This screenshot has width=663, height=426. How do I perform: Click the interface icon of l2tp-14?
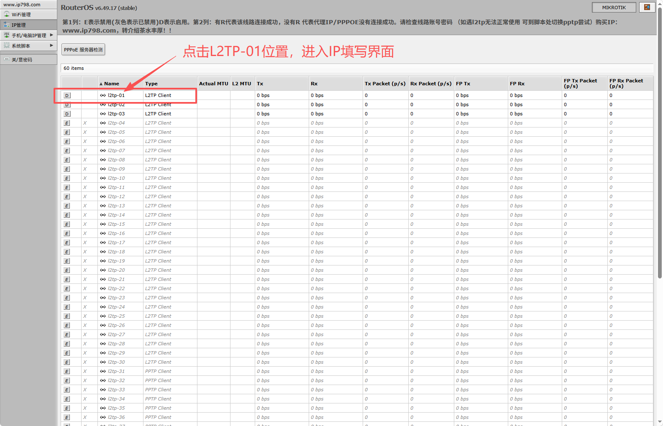[x=103, y=215]
